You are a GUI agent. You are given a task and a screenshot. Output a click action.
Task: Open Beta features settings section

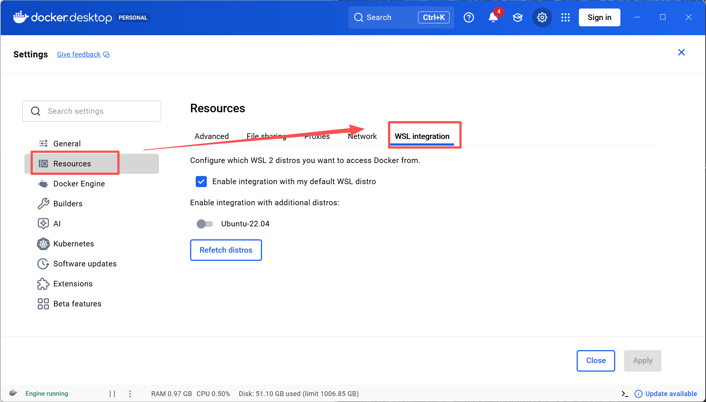point(92,303)
